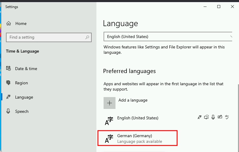
Task: Click the Add a language label
Action: (x=133, y=100)
